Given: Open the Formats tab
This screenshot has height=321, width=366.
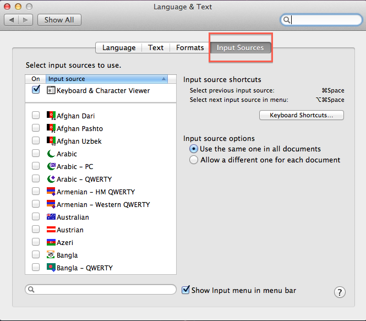Looking at the screenshot, I should (190, 48).
